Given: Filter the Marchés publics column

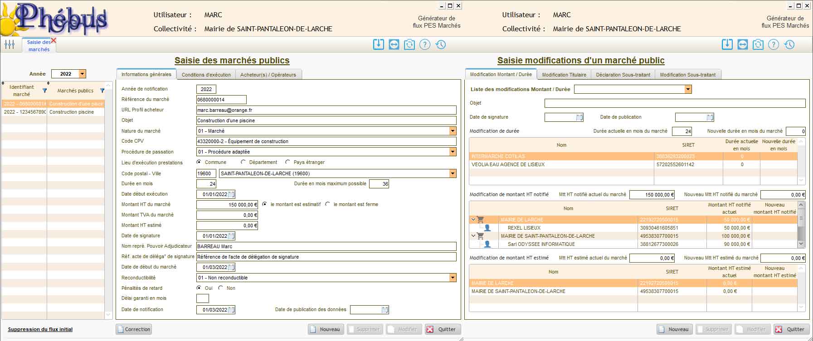Looking at the screenshot, I should (102, 91).
